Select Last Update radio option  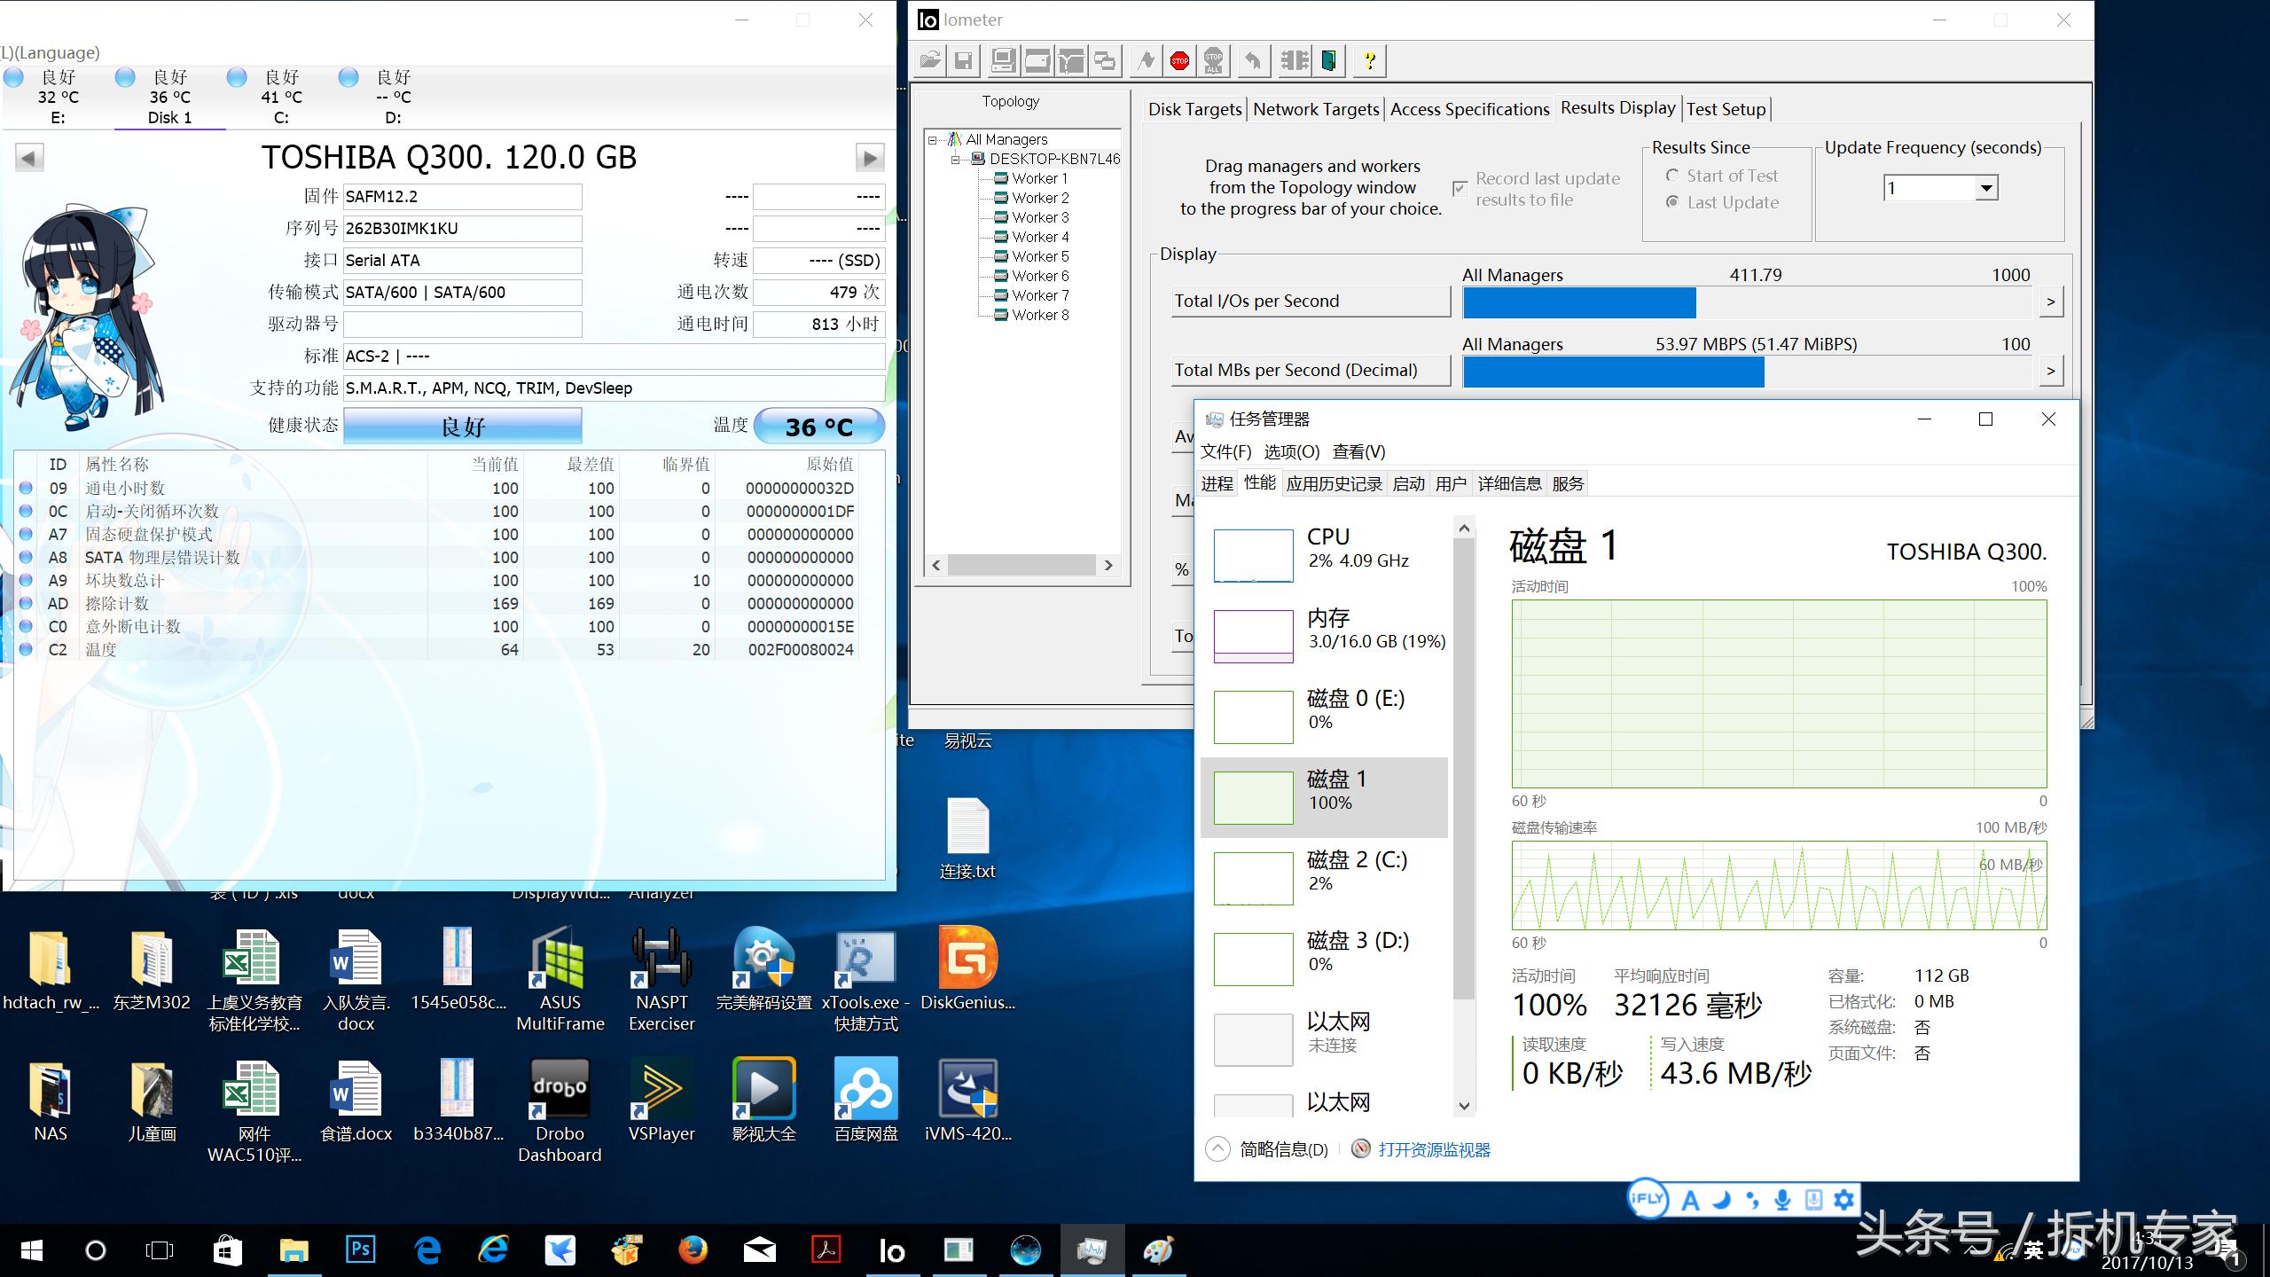[1672, 202]
